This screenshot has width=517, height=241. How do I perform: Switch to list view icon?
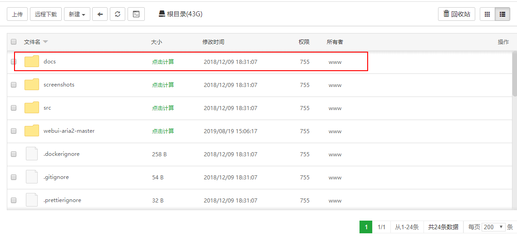[x=502, y=14]
